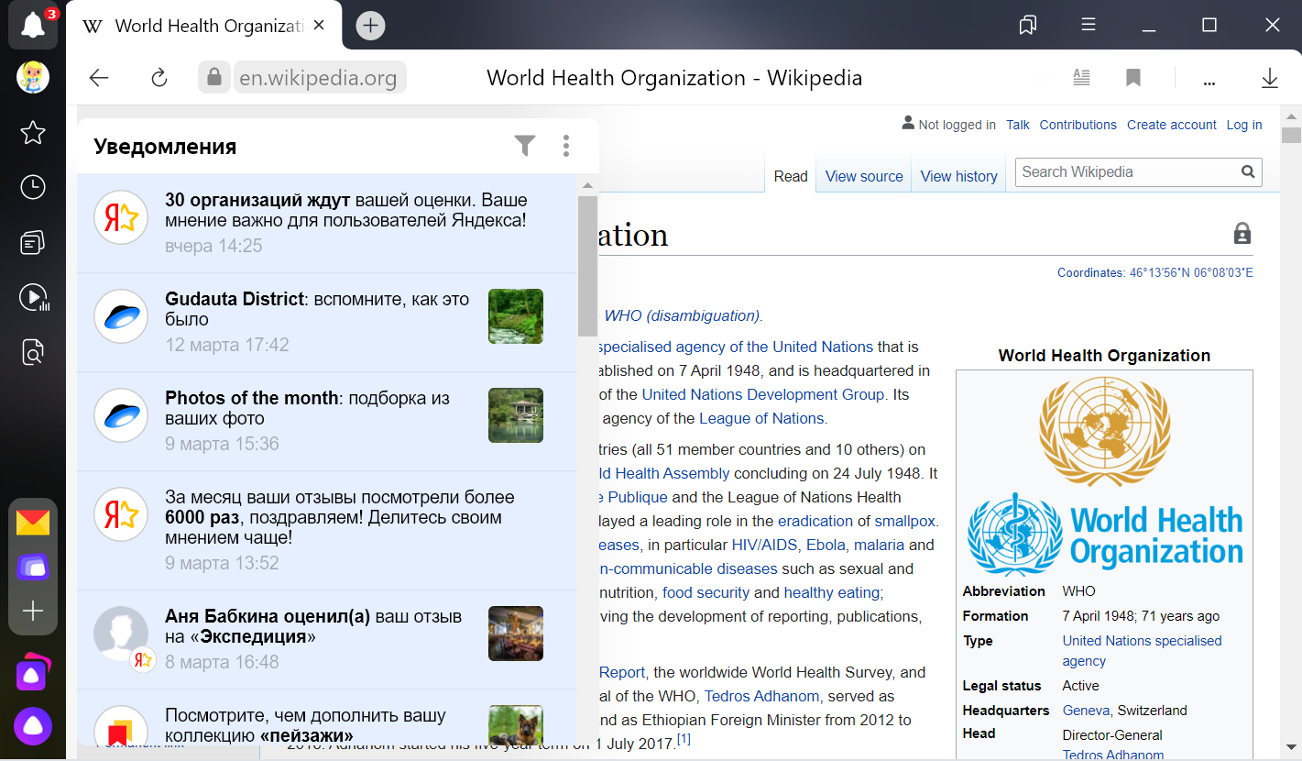The height and width of the screenshot is (761, 1302).
Task: Close the World Health Organization tab
Action: click(319, 26)
